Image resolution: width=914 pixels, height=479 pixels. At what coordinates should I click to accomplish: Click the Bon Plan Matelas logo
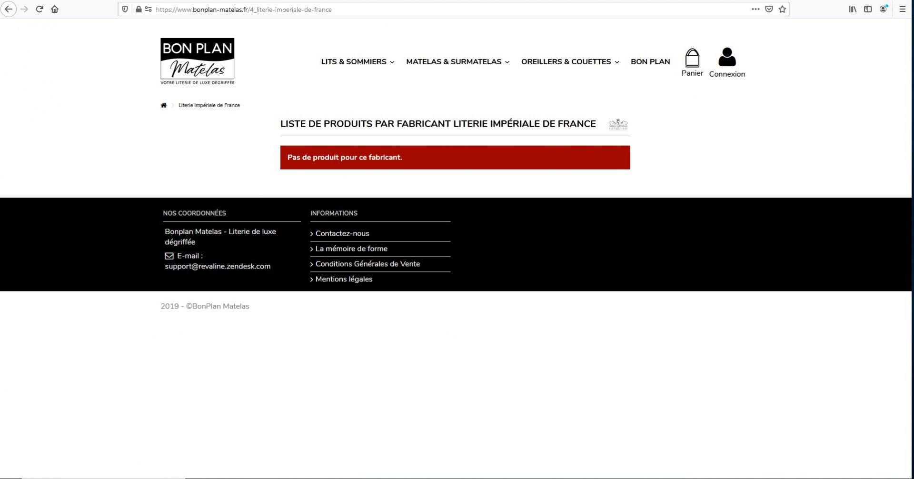(x=198, y=61)
